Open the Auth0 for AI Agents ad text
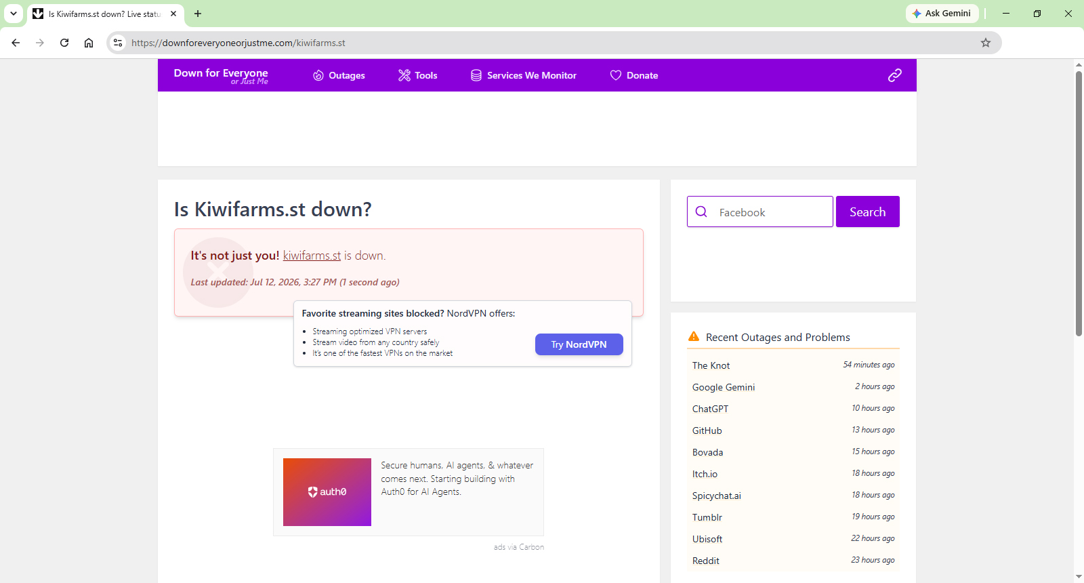The image size is (1084, 583). [x=457, y=479]
